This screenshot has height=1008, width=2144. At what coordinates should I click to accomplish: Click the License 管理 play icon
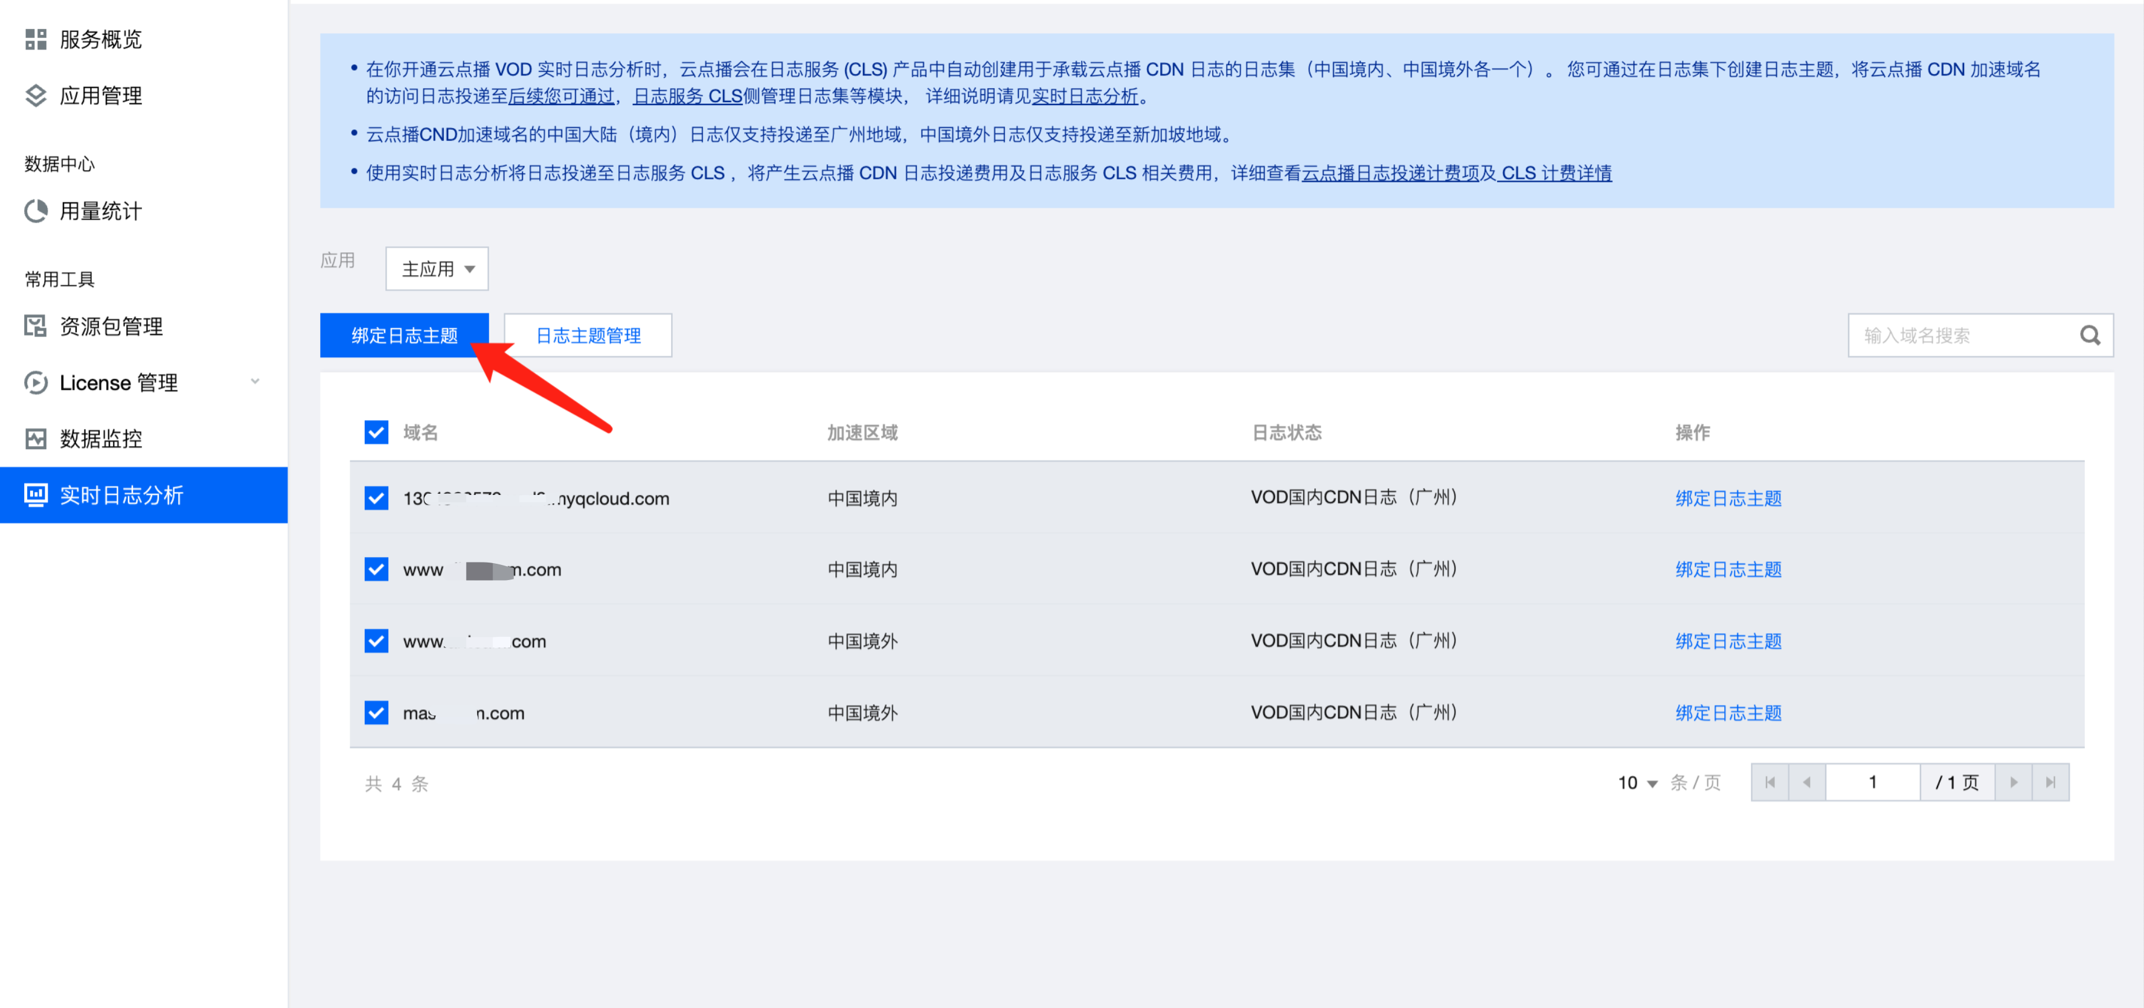[35, 383]
